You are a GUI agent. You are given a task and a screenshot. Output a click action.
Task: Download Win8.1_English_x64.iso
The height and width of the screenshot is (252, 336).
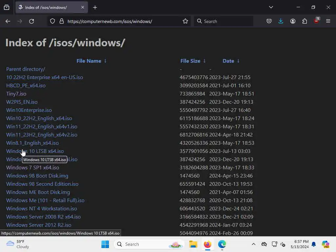click(x=32, y=143)
